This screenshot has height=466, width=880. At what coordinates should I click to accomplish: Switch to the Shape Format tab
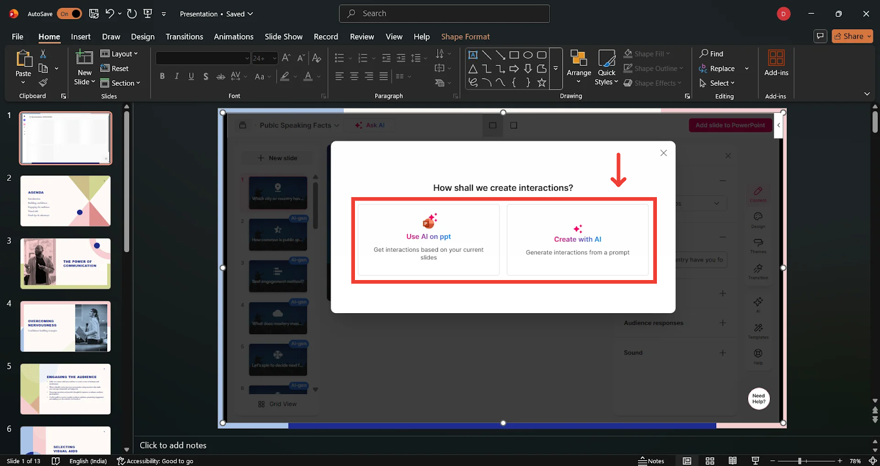point(465,37)
